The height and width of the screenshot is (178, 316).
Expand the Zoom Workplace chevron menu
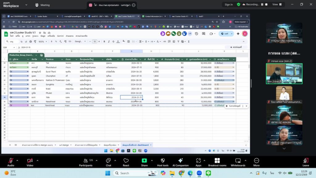point(26,5)
